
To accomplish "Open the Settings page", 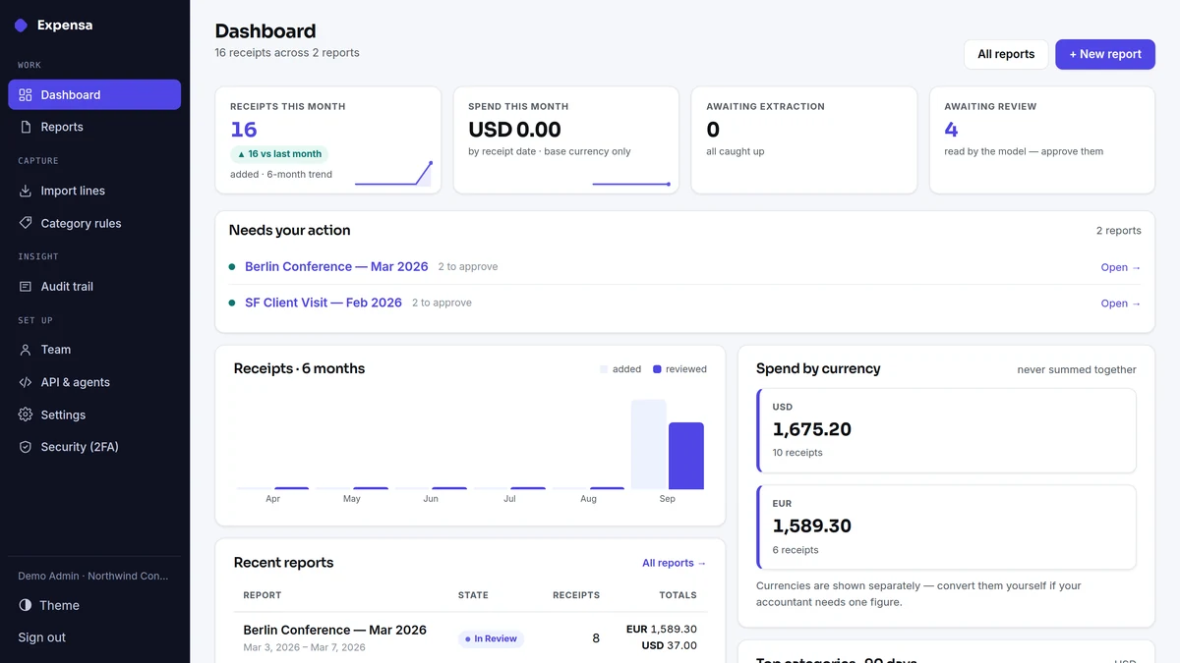I will [x=94, y=414].
